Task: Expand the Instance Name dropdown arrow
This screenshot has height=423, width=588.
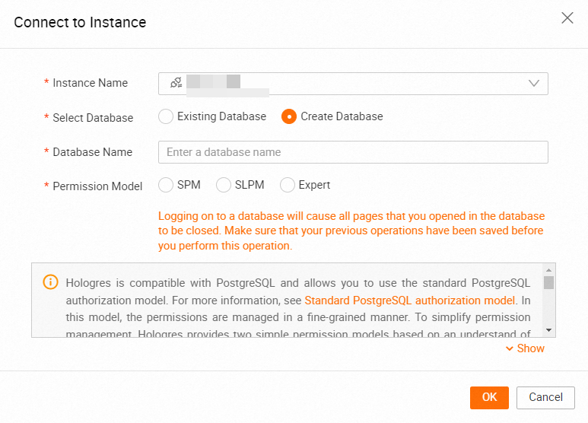Action: [x=533, y=83]
